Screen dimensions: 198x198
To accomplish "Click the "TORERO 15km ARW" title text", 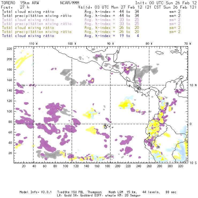I will [20, 3].
